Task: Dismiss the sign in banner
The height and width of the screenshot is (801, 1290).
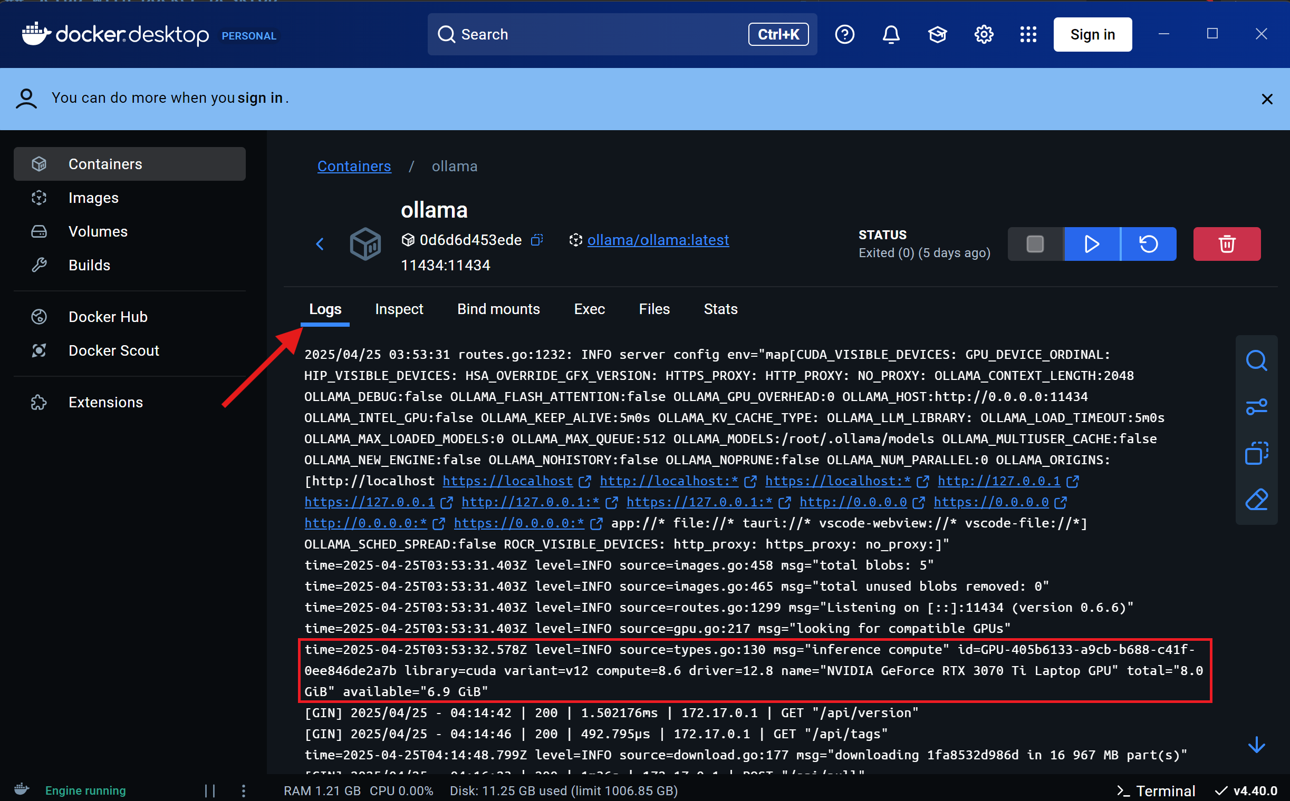Action: click(x=1267, y=99)
